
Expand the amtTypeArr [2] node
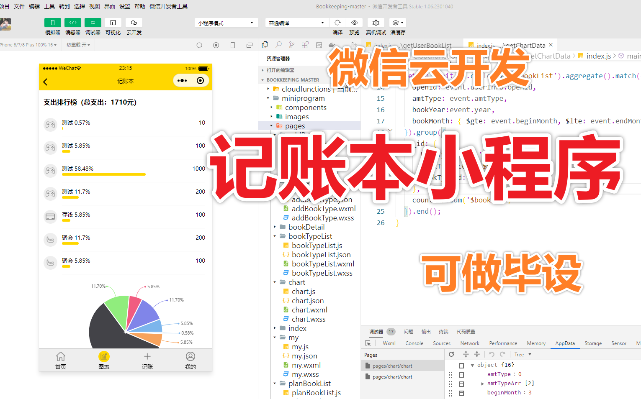click(x=482, y=384)
